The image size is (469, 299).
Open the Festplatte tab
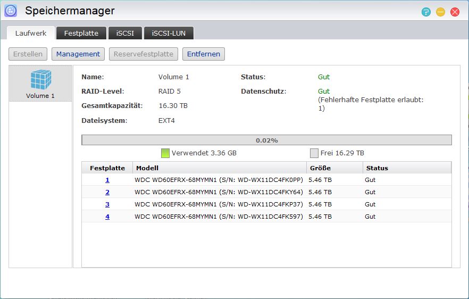(81, 33)
